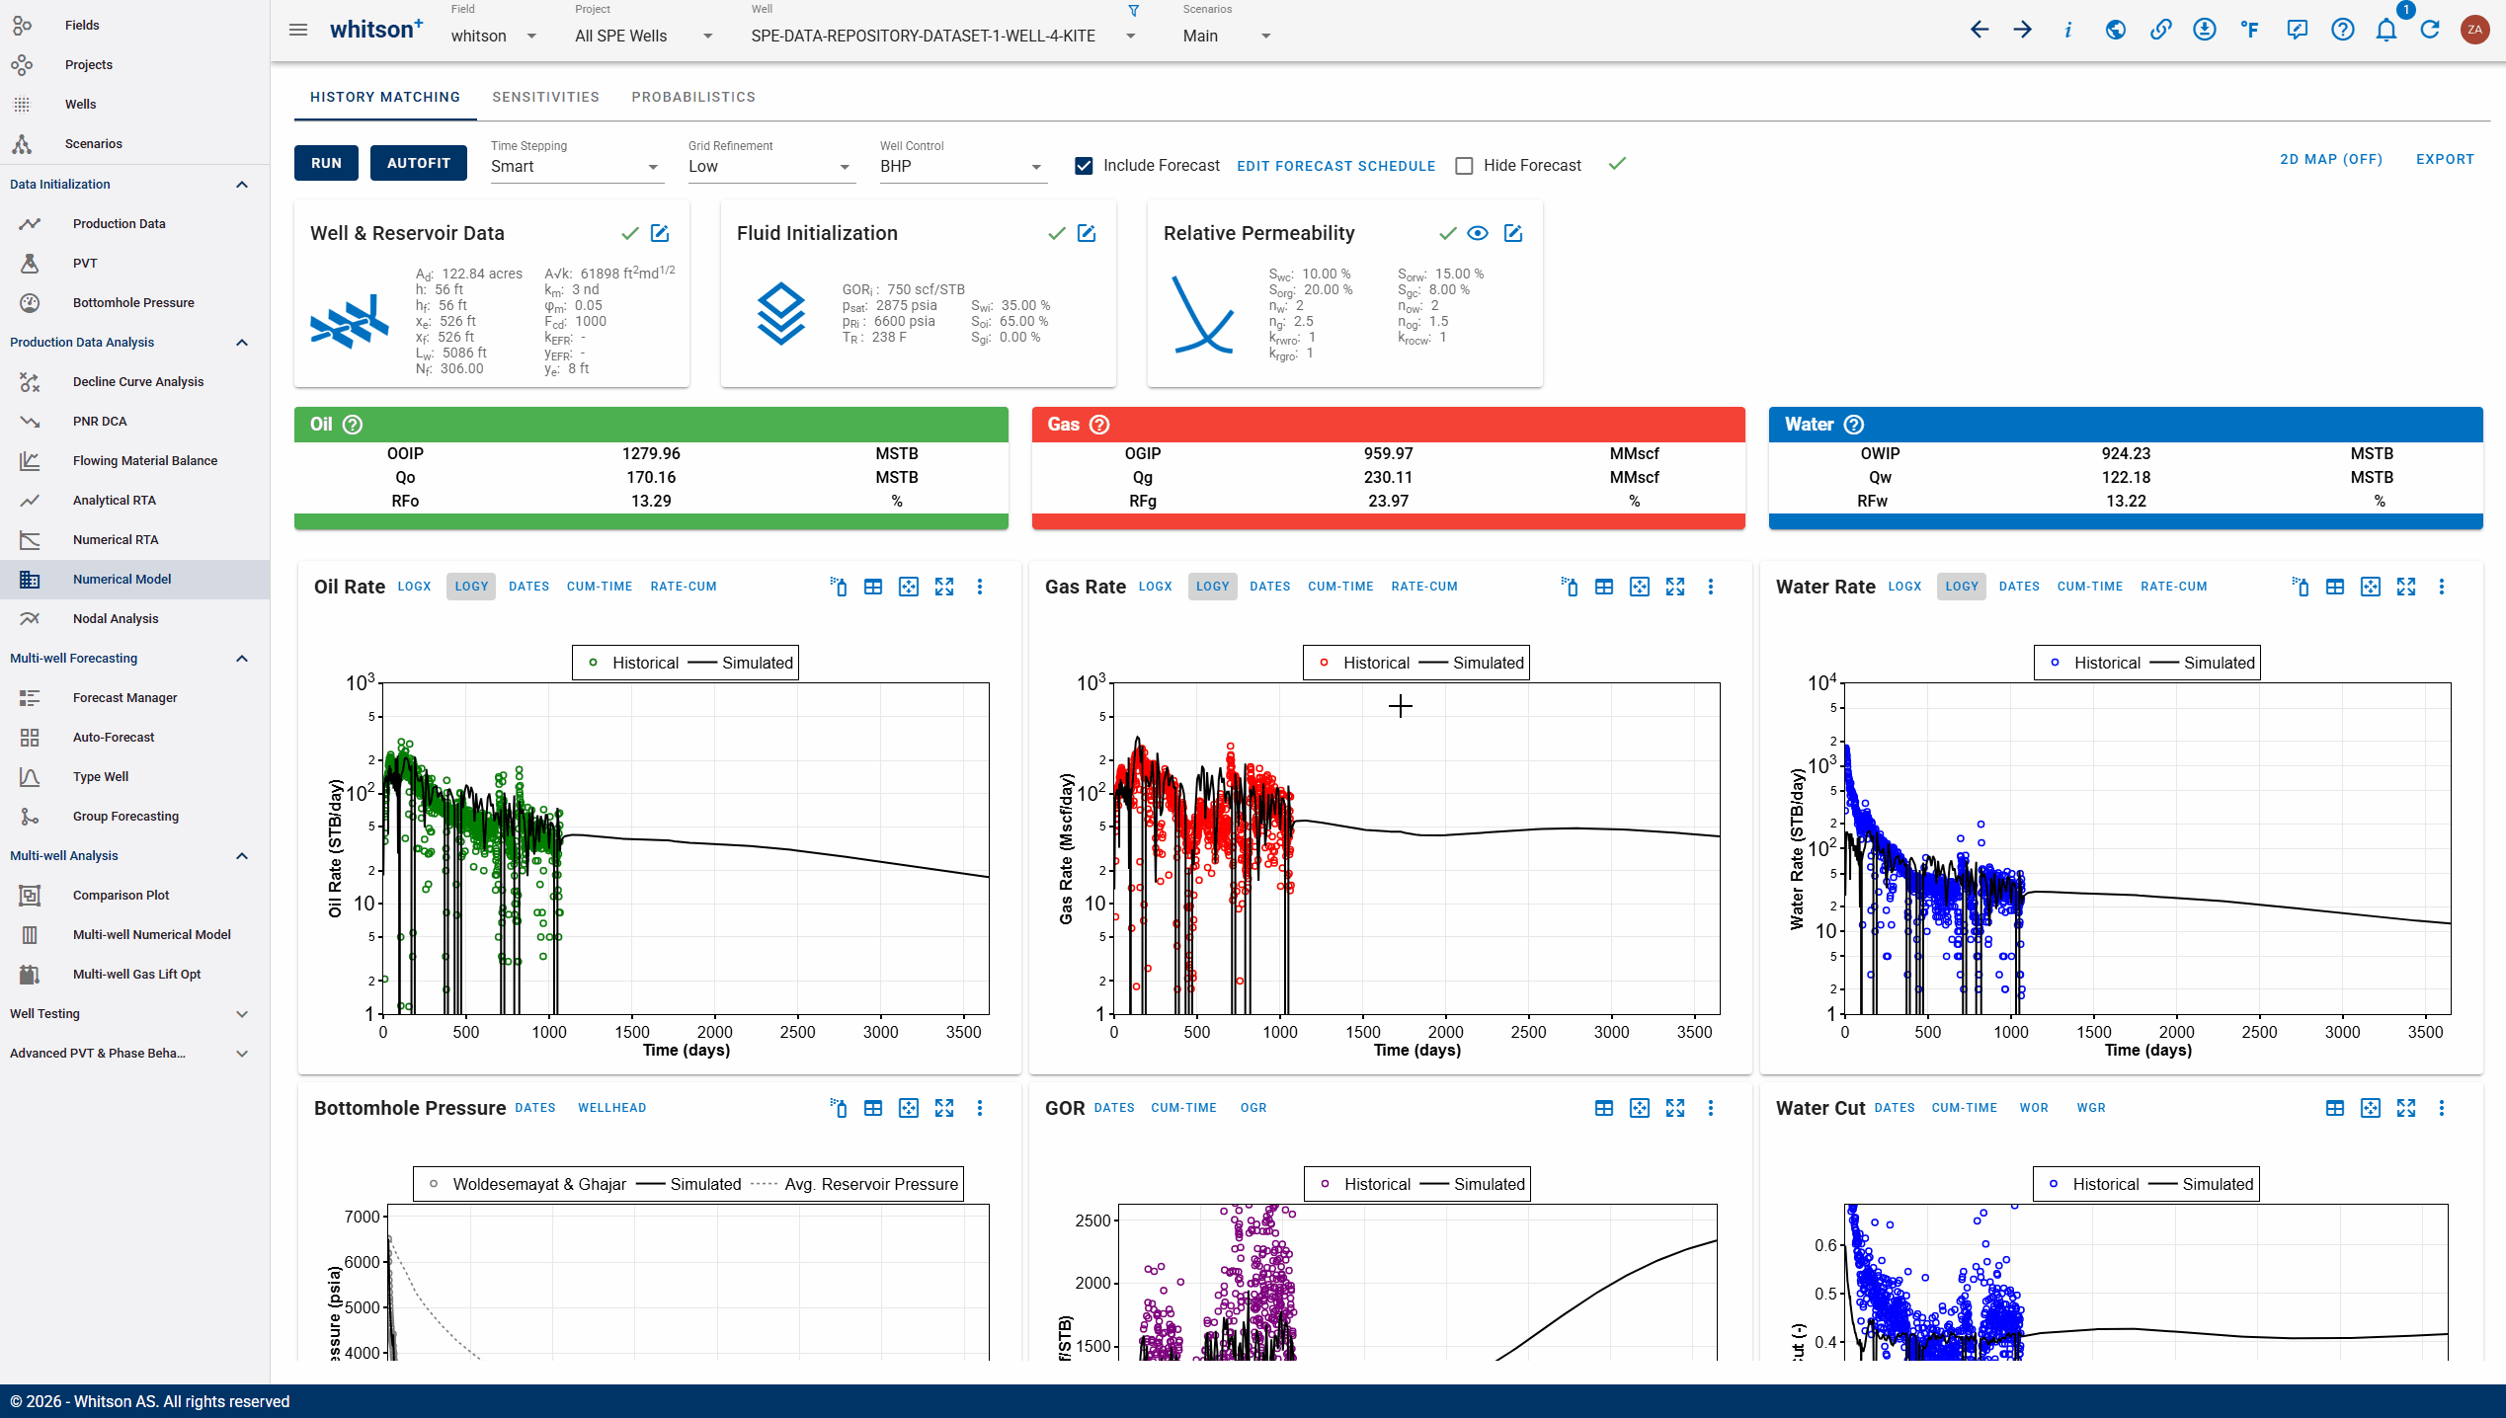Click the fit-axes icon on GOR chart

point(1640,1108)
